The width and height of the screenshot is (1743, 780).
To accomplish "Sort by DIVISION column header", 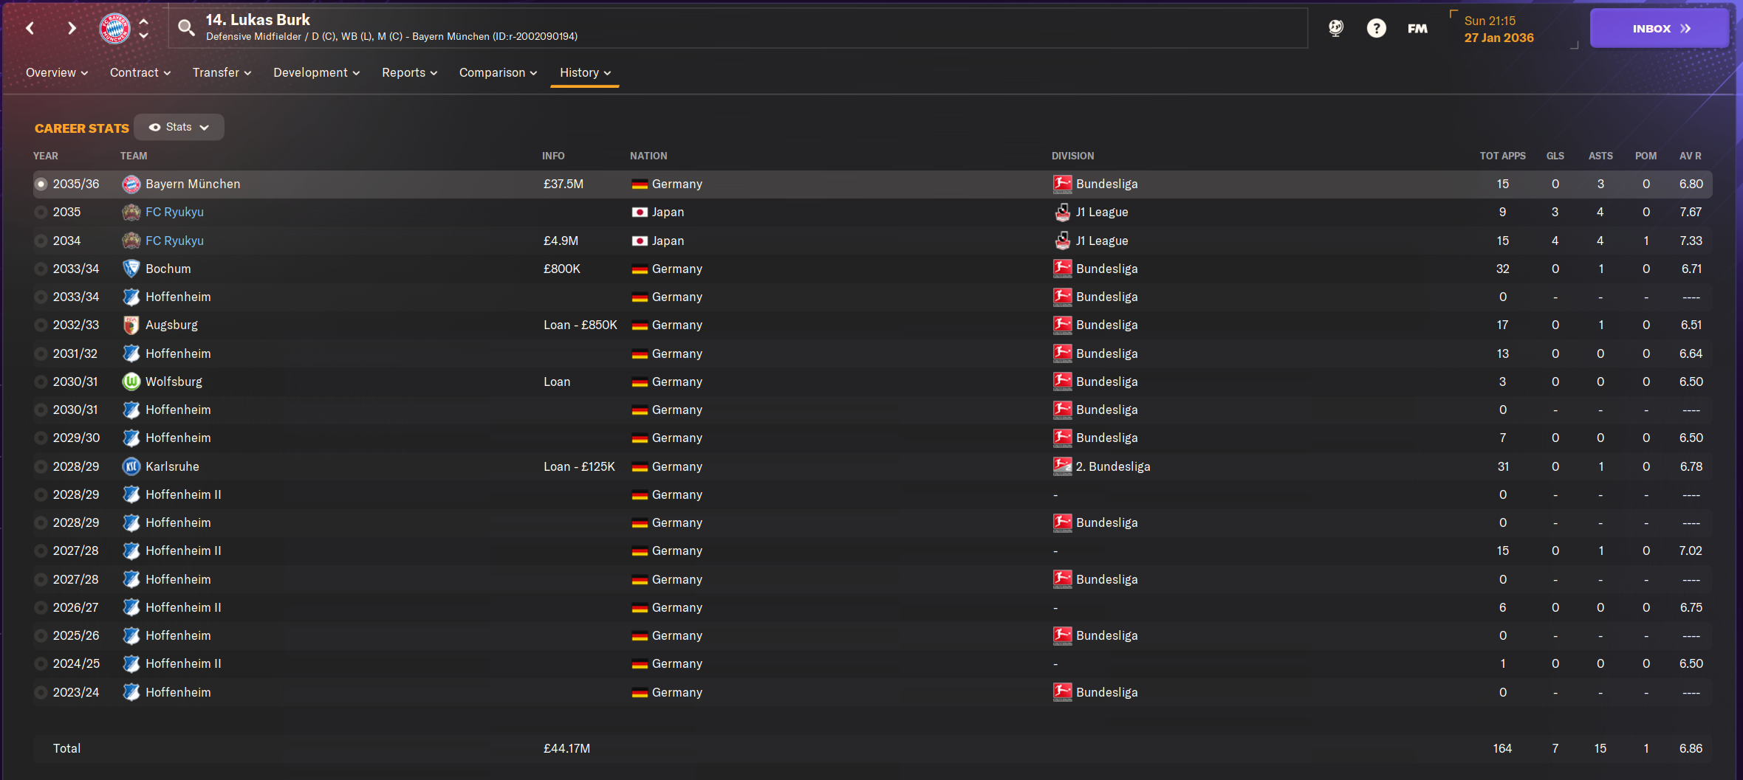I will tap(1073, 156).
